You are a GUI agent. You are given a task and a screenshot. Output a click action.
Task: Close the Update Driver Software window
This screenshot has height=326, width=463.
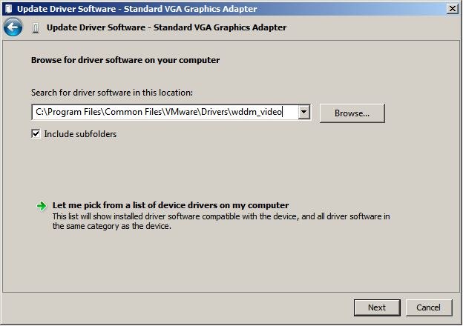pos(452,8)
